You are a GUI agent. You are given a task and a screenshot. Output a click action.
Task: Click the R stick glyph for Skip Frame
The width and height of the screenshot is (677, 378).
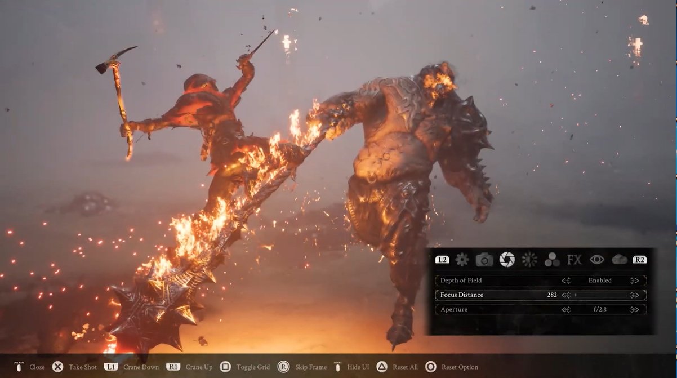283,367
